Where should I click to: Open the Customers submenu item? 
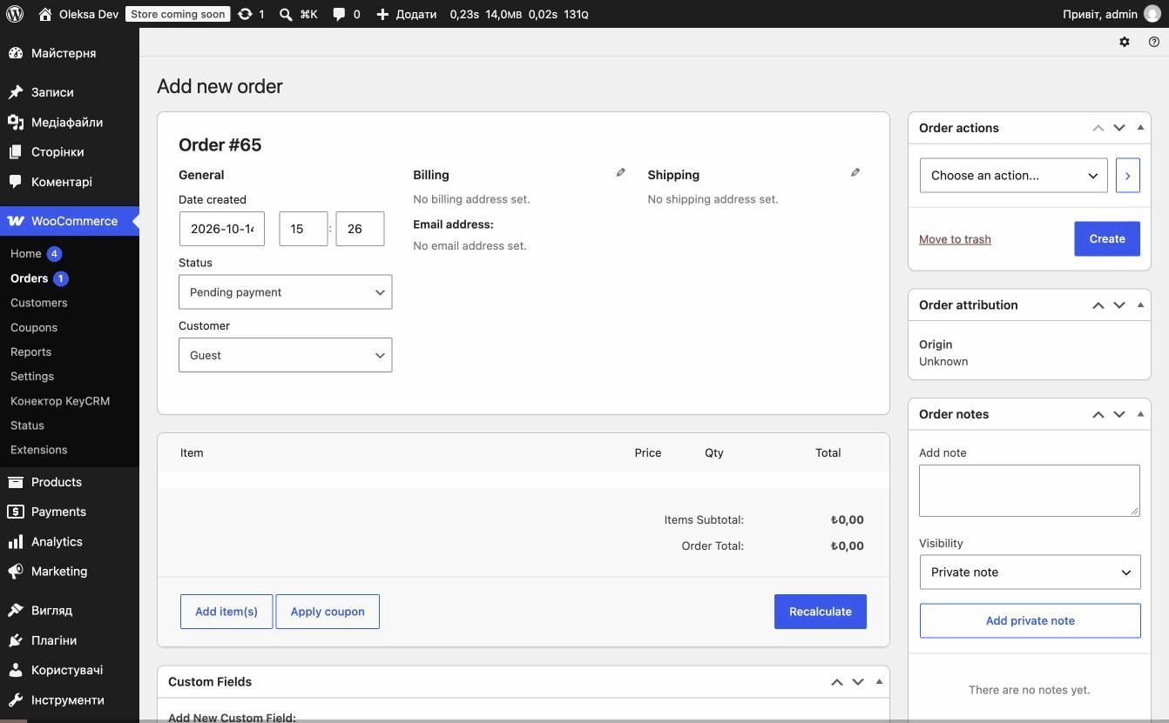point(39,303)
